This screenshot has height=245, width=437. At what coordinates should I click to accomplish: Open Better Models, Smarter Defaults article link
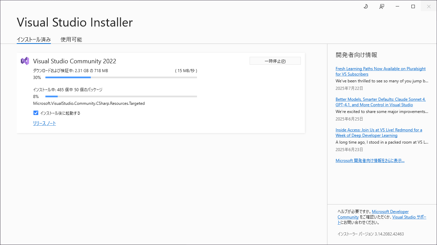[x=381, y=102]
